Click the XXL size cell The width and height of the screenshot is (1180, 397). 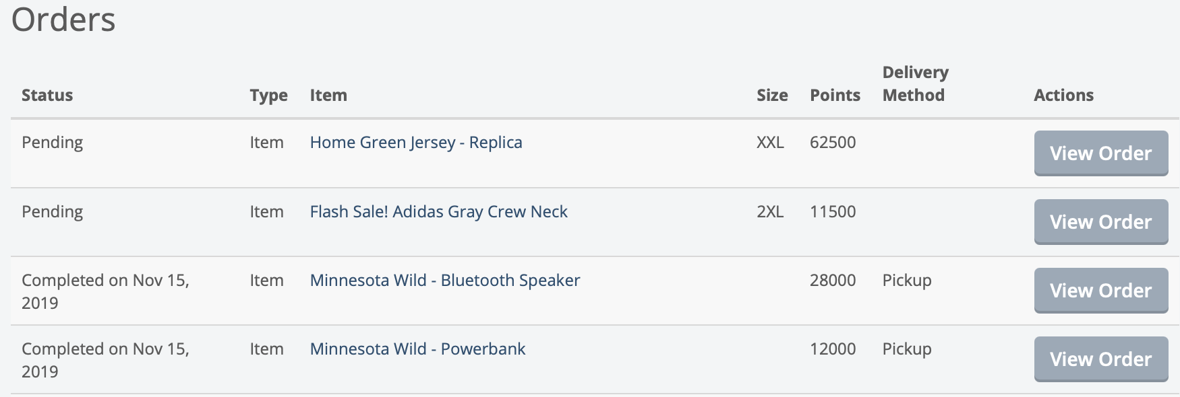click(770, 143)
